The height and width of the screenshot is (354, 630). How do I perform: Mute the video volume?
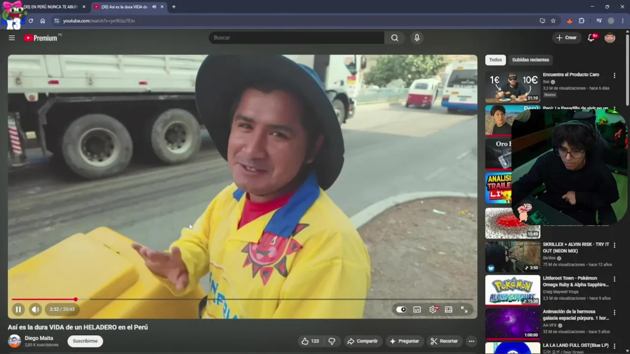pyautogui.click(x=35, y=309)
